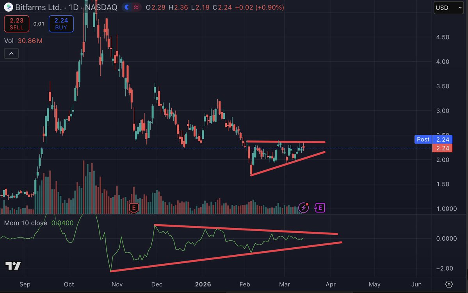Click the Post price label 2.24

(433, 139)
